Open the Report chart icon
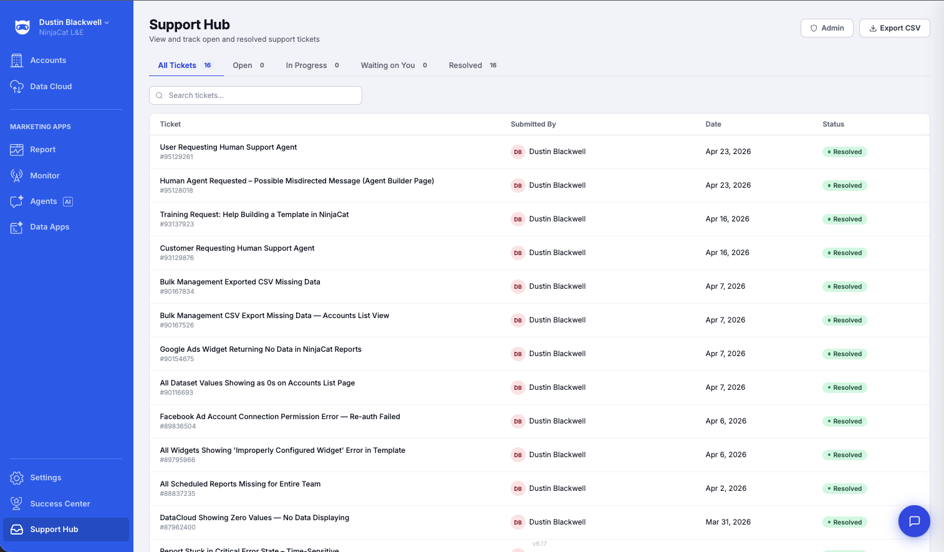Viewport: 944px width, 552px height. click(x=17, y=150)
